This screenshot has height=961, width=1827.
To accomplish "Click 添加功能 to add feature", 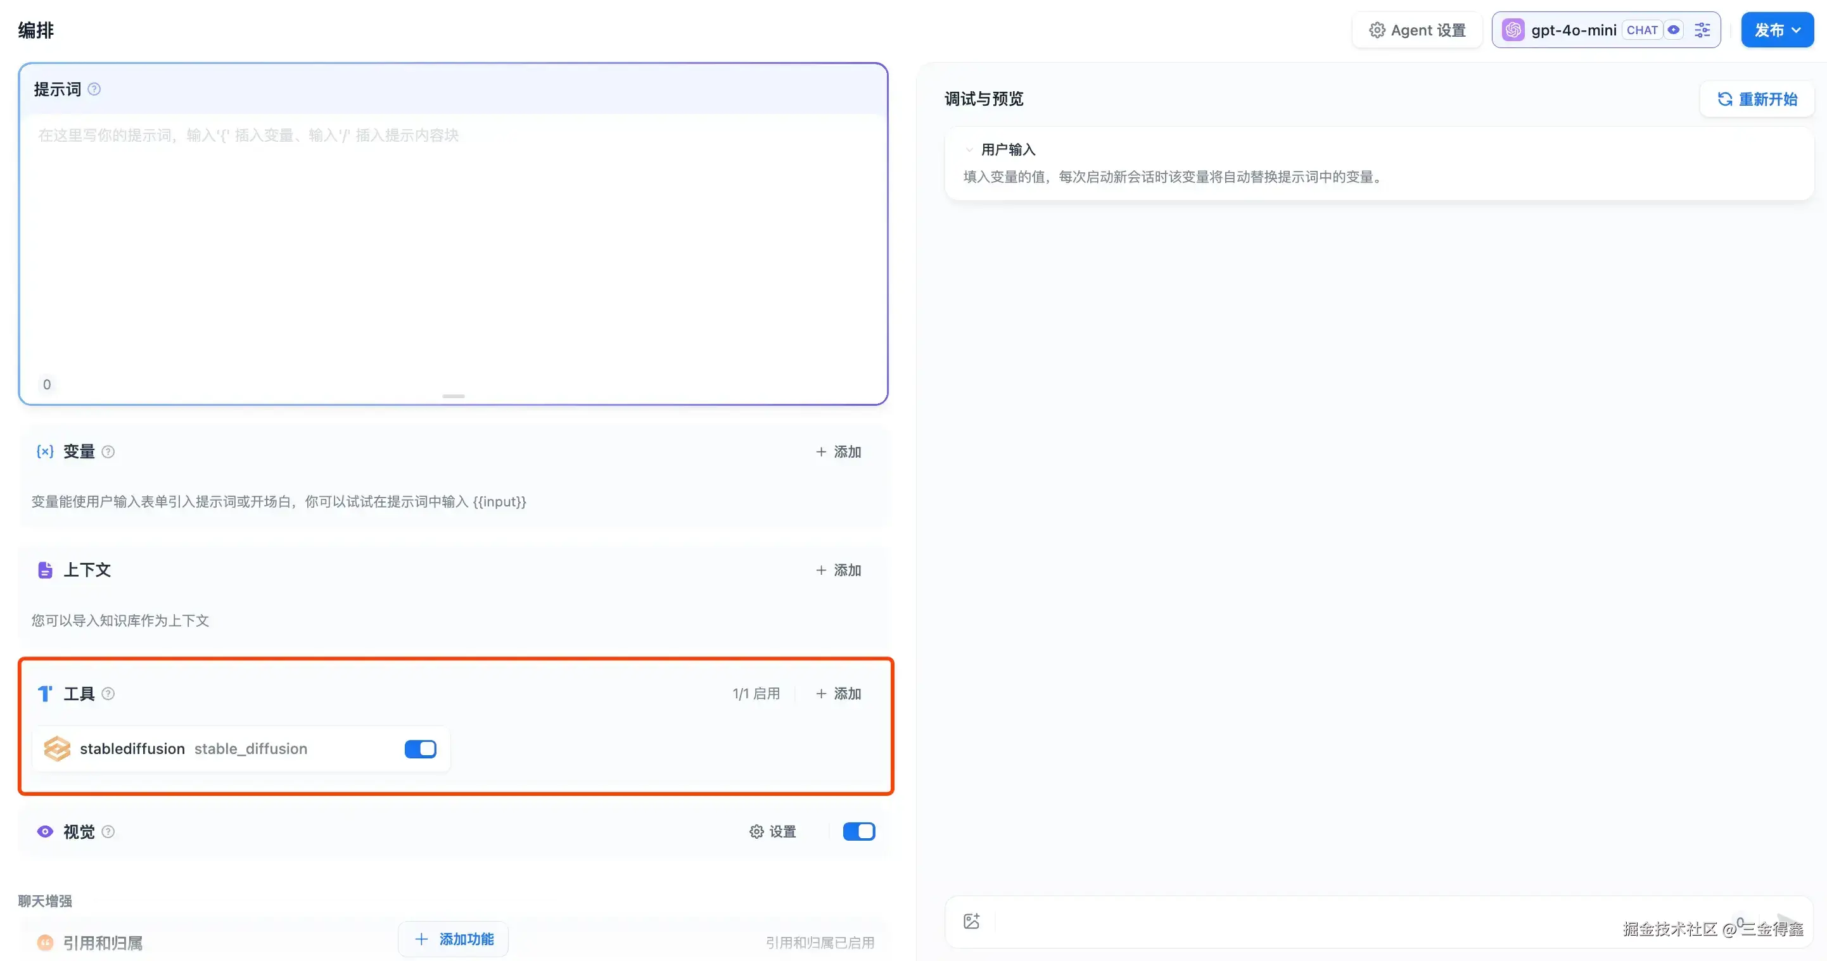I will pos(453,939).
